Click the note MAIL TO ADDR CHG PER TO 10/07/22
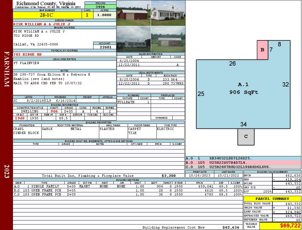Viewport: 302px width, 230px height. pyautogui.click(x=47, y=83)
